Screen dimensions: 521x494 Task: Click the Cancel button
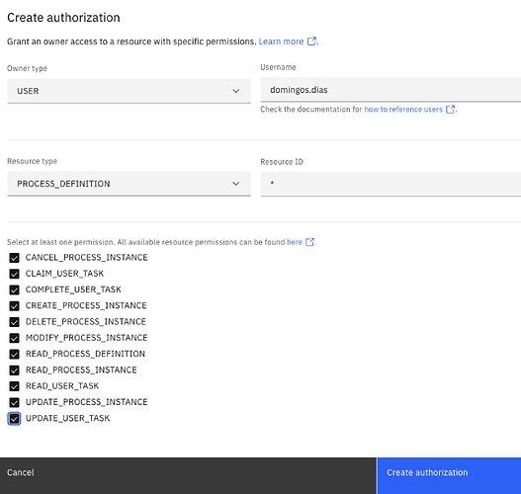coord(188,476)
